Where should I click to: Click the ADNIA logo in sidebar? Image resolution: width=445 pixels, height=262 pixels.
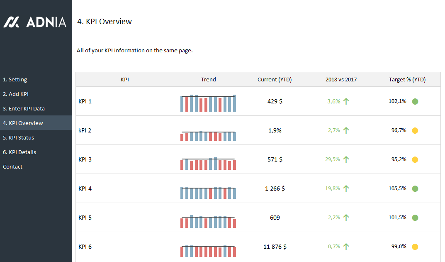click(35, 22)
